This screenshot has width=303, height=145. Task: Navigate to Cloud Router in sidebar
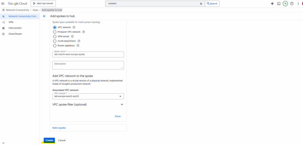(x=15, y=34)
